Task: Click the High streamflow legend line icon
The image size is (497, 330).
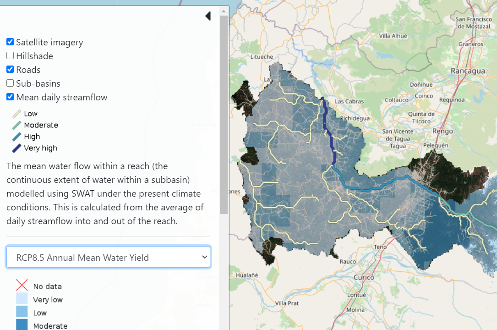Action: 16,137
